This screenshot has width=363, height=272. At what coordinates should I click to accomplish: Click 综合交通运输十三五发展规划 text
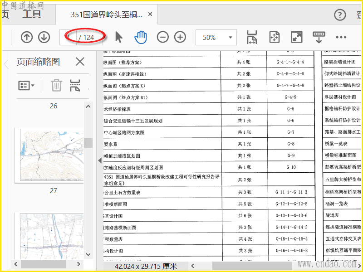(x=133, y=121)
